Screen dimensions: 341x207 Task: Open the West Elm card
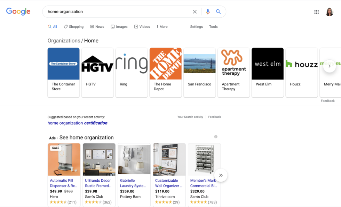(x=268, y=73)
